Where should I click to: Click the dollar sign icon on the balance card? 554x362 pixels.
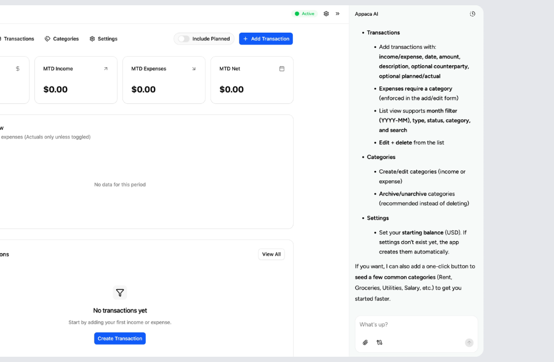pos(17,68)
